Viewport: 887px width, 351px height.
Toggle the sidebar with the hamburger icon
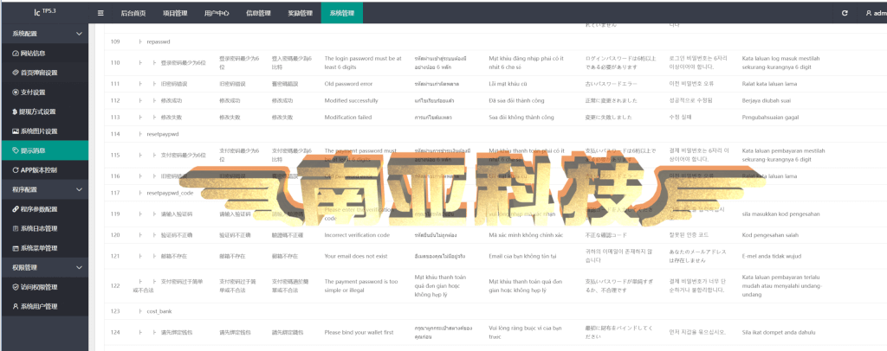coord(100,13)
